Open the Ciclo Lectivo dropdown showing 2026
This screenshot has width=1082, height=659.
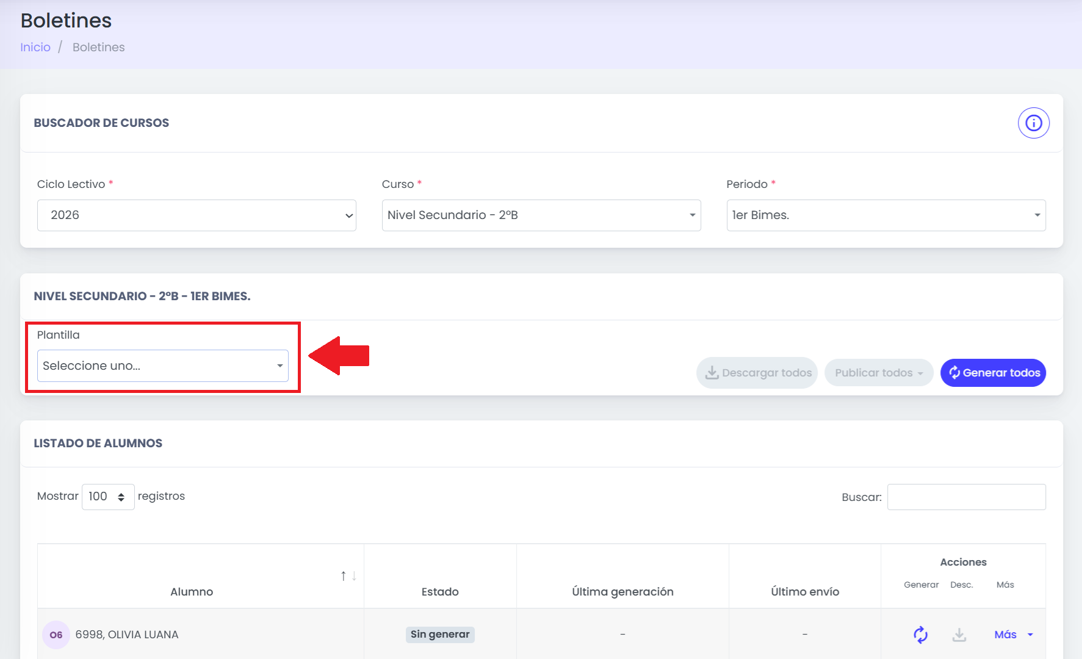point(197,215)
